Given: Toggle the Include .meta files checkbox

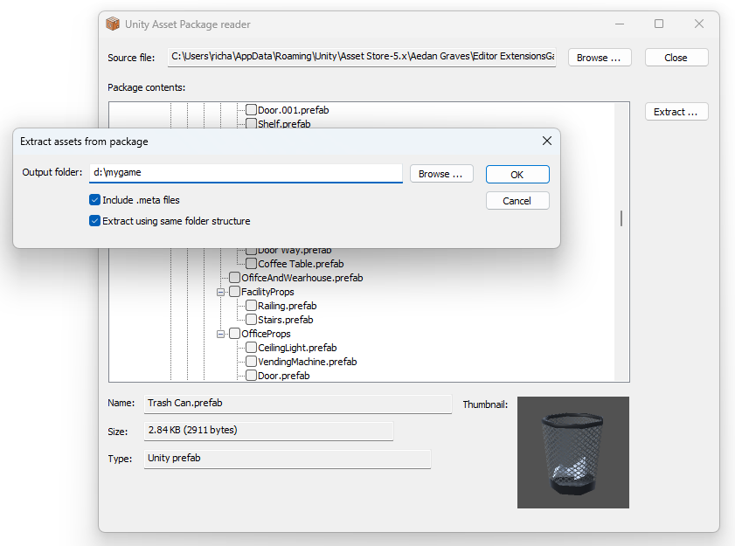Looking at the screenshot, I should pos(94,200).
